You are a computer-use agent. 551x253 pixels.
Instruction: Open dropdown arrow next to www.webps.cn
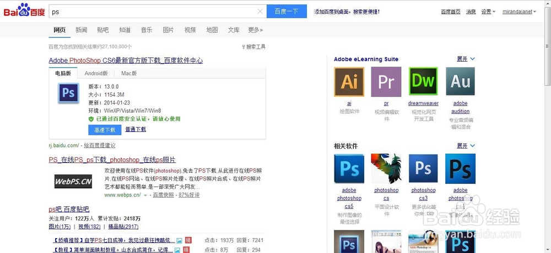(145, 195)
